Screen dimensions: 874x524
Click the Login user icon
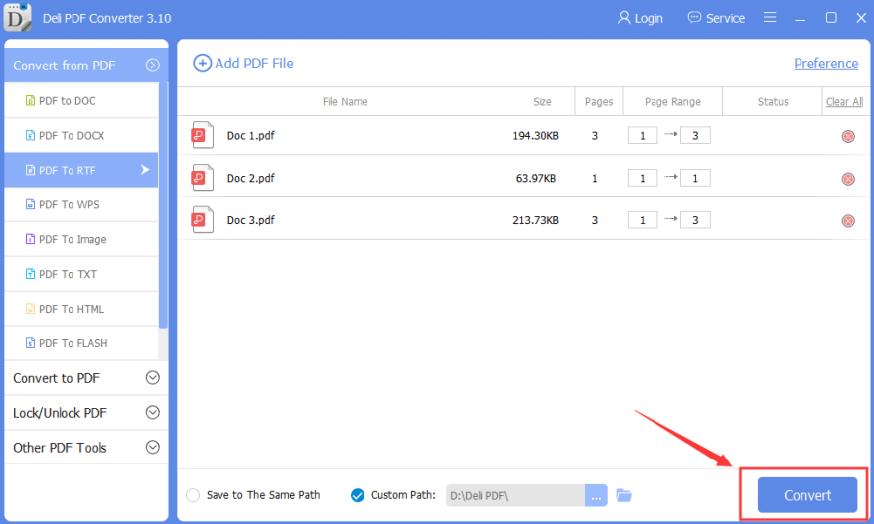tap(624, 18)
